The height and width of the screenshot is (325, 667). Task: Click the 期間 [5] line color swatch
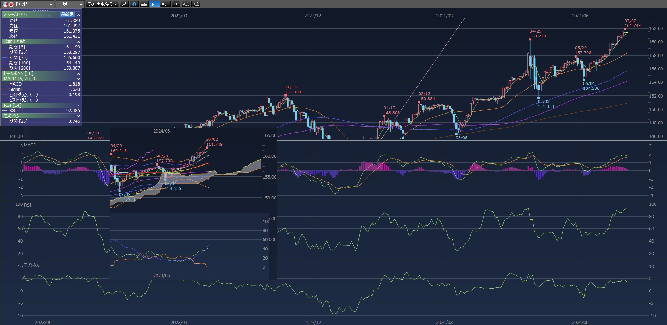coord(5,47)
